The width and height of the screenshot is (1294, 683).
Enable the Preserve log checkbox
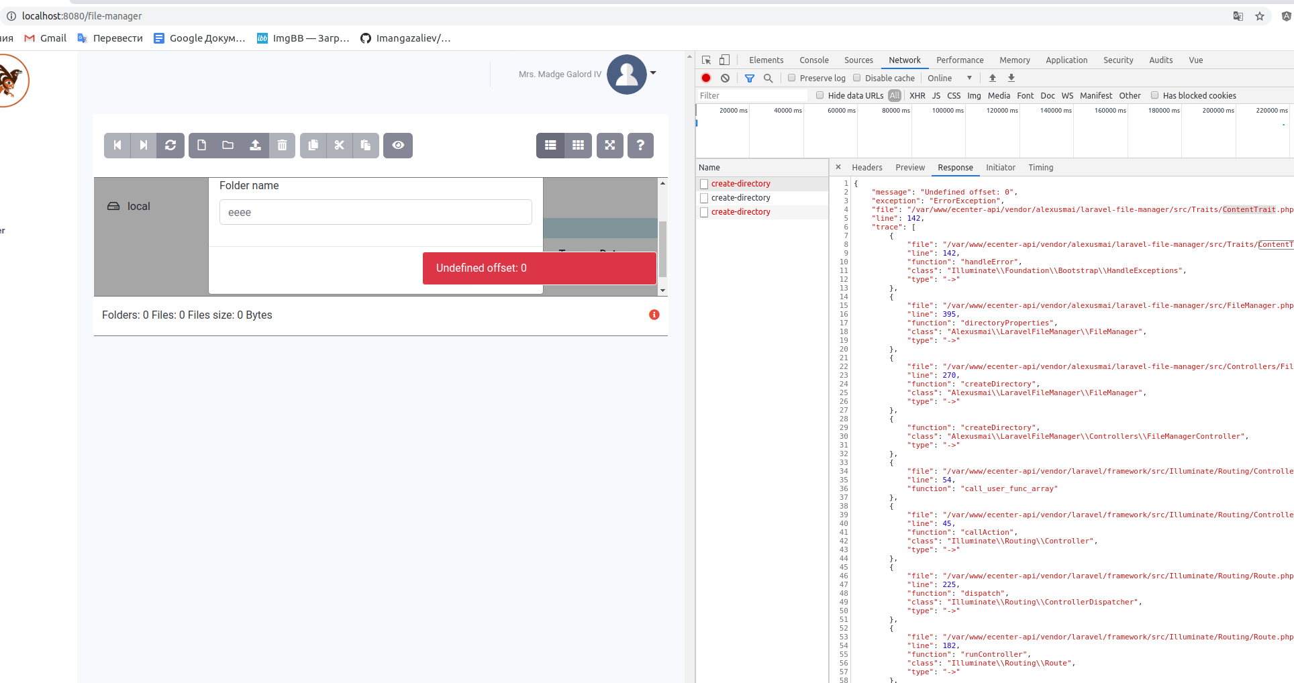[792, 78]
